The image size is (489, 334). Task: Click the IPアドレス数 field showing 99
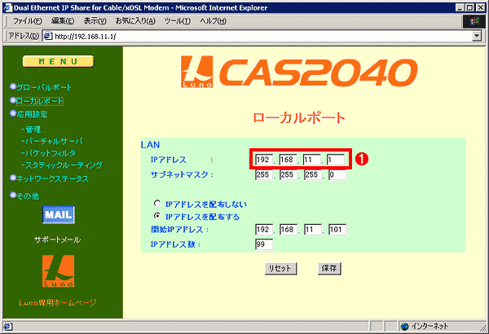(264, 244)
